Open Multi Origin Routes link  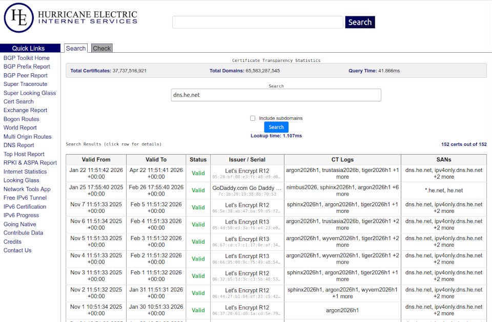(27, 137)
